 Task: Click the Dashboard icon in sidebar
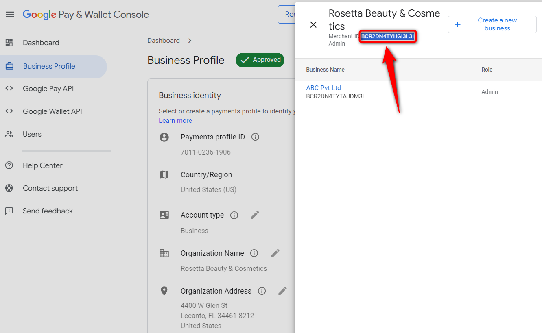click(x=9, y=43)
